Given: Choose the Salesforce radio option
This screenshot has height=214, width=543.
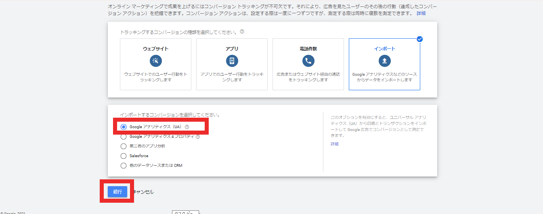Looking at the screenshot, I should point(124,156).
